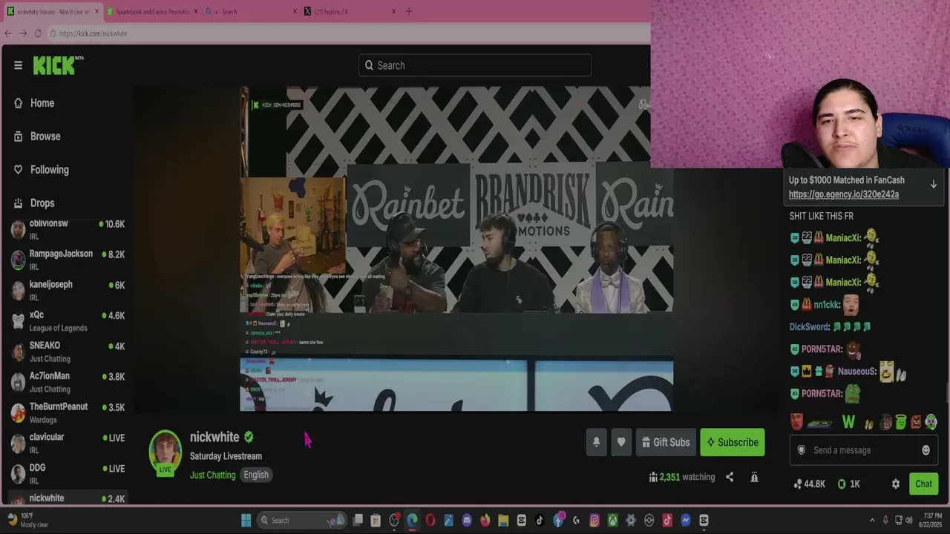Open chat settings gear

pos(896,484)
